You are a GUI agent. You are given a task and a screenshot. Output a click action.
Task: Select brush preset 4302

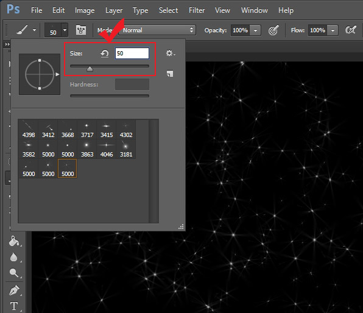125,130
